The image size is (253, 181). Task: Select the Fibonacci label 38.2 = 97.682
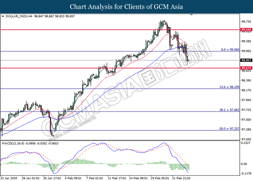229,110
